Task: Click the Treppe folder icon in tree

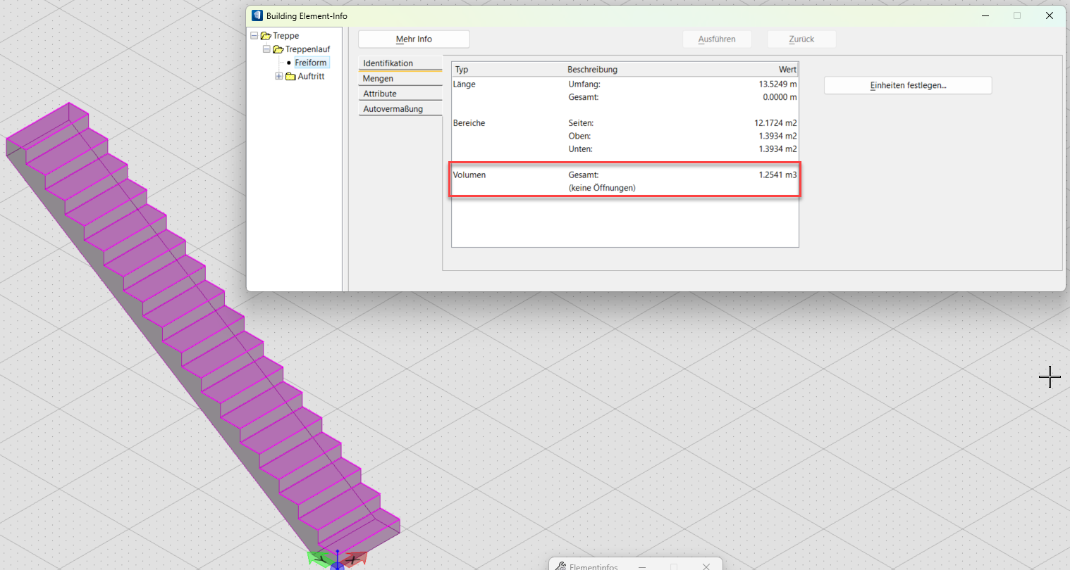Action: pos(266,36)
